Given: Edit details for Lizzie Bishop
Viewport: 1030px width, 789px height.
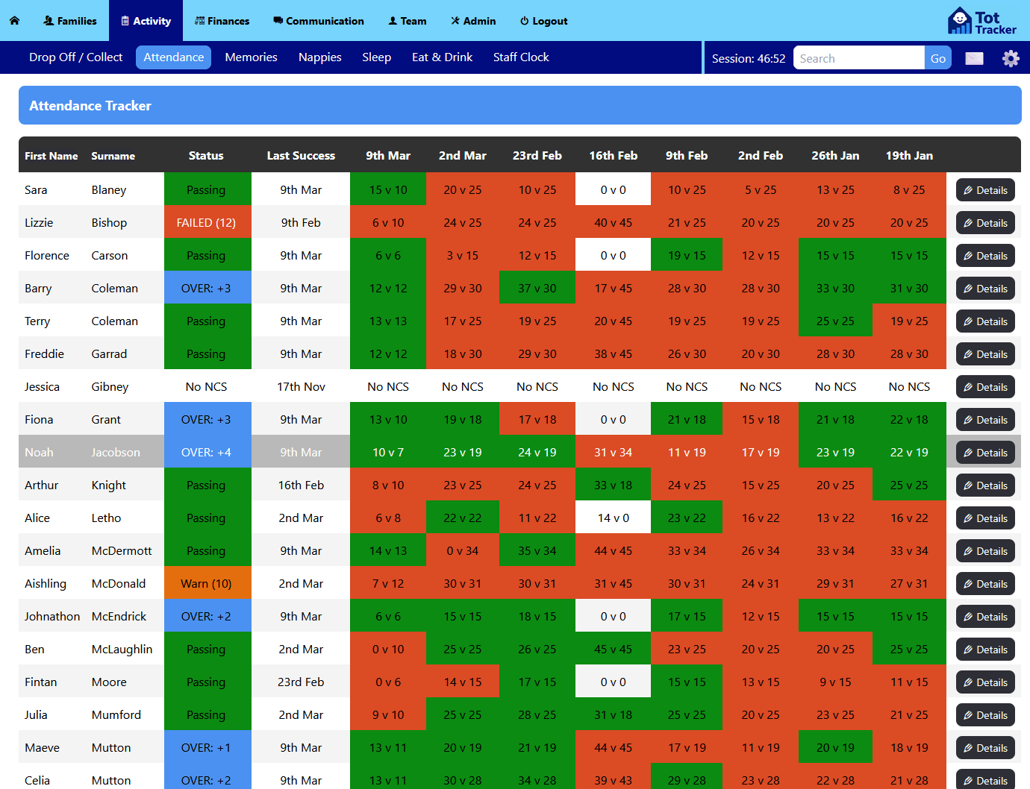Looking at the screenshot, I should 985,222.
